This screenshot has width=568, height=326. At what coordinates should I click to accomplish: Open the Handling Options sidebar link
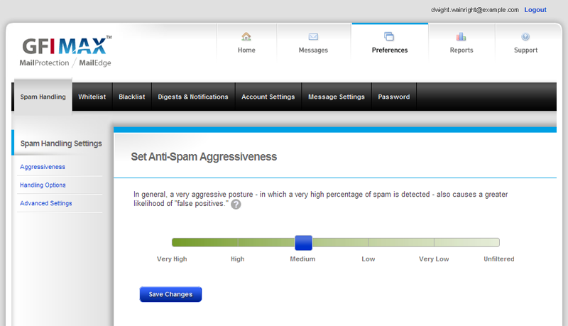pyautogui.click(x=43, y=185)
